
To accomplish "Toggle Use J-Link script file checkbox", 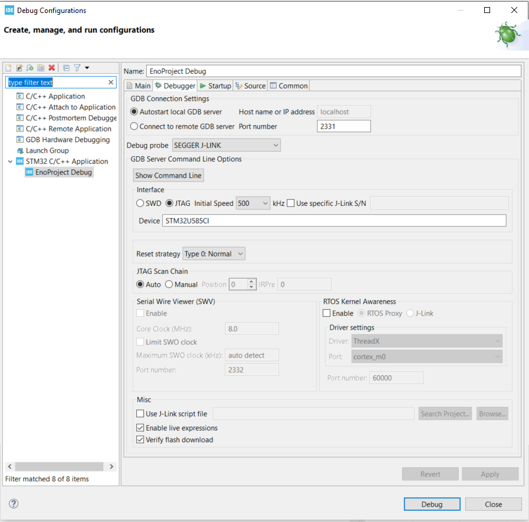I will [x=140, y=413].
